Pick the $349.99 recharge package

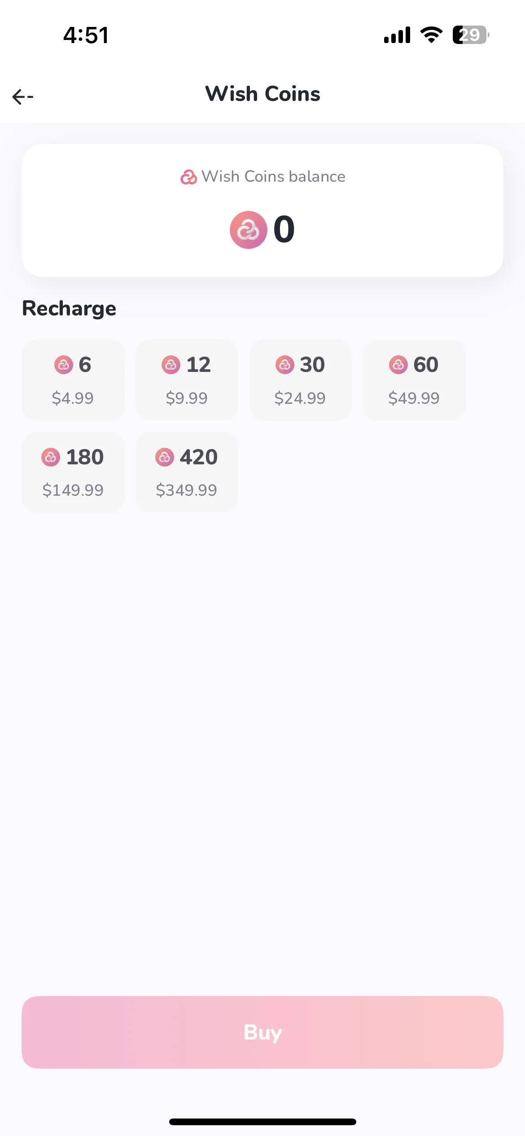[187, 472]
